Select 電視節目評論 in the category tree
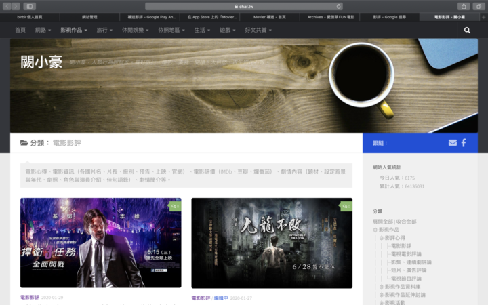Image resolution: width=488 pixels, height=305 pixels. coord(406,279)
